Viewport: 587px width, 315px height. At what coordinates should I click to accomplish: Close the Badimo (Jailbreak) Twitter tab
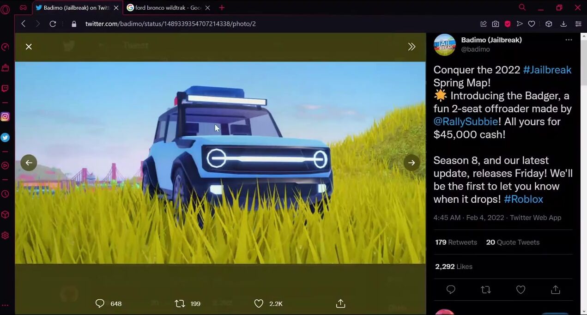116,8
